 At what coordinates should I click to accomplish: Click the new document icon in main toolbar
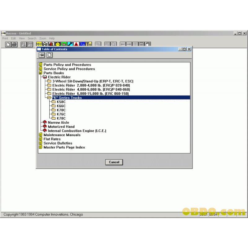[8, 44]
